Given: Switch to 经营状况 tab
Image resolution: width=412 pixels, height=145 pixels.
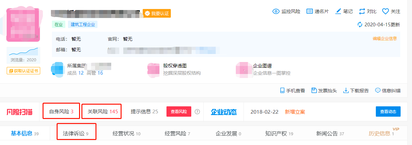Looking at the screenshot, I should tap(126, 134).
